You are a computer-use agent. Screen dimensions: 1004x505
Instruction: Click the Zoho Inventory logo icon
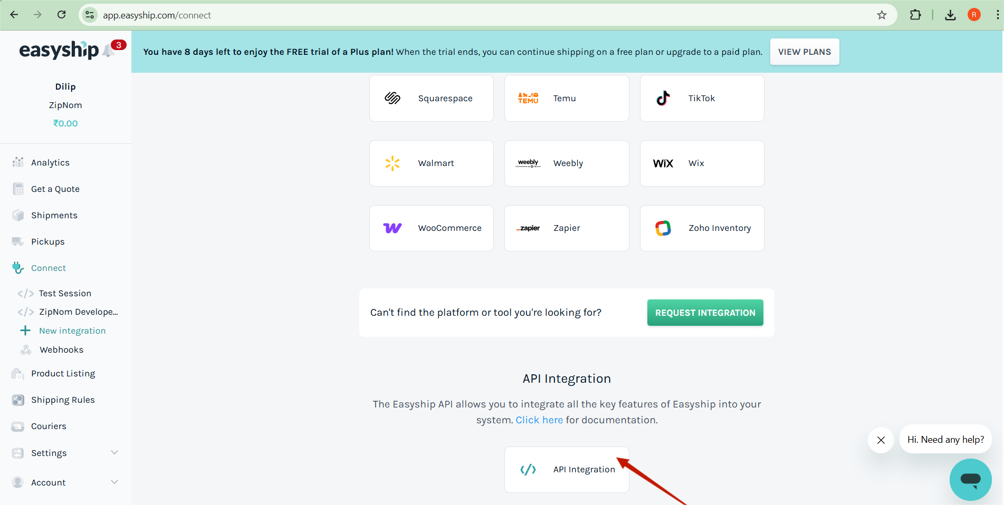pyautogui.click(x=663, y=228)
